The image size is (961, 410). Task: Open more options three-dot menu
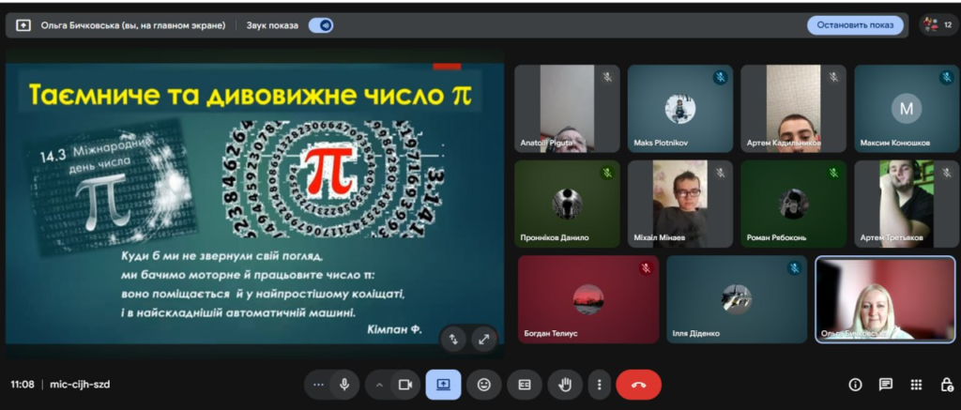click(599, 385)
